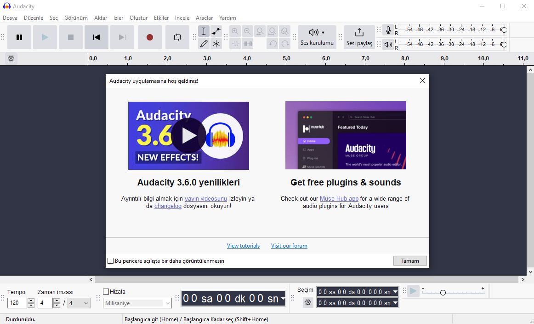Click the microphone record meter icon

pyautogui.click(x=388, y=30)
